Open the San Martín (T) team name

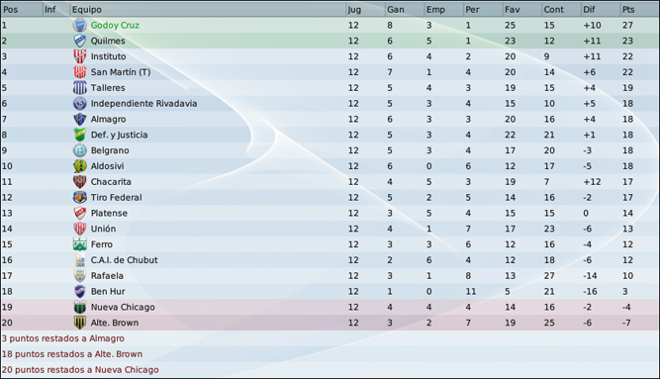pyautogui.click(x=121, y=72)
